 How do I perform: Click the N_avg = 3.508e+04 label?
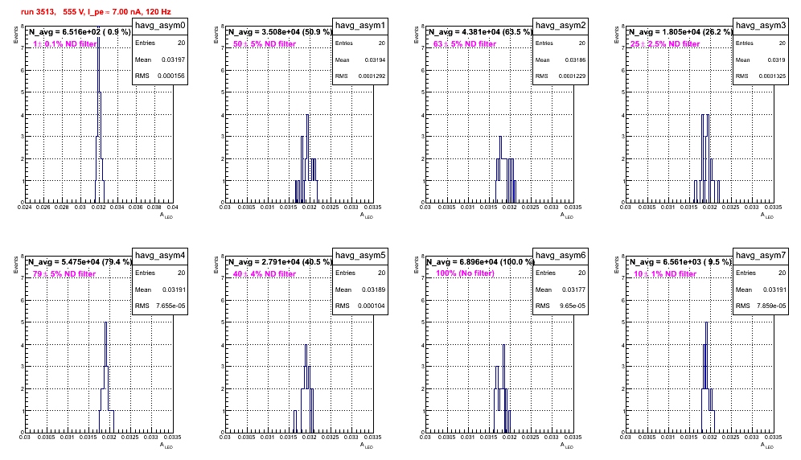[x=280, y=31]
